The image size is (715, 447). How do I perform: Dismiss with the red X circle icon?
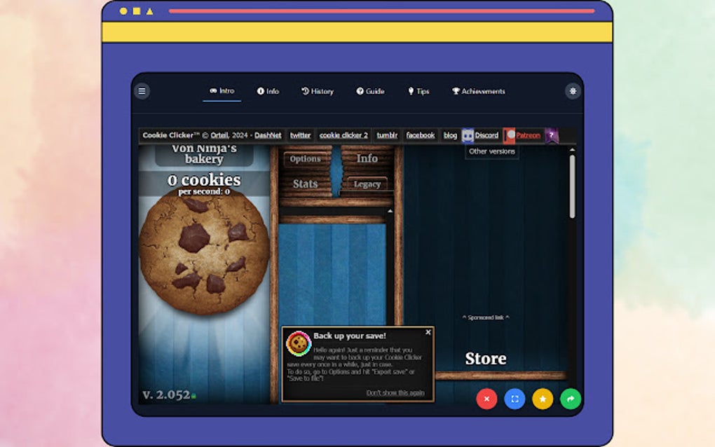point(486,399)
